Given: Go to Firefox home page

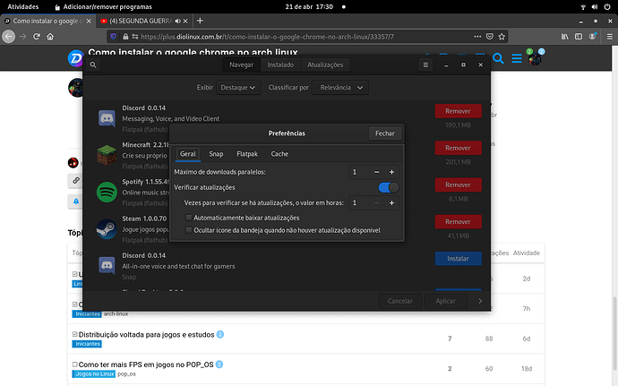Looking at the screenshot, I should (x=50, y=37).
